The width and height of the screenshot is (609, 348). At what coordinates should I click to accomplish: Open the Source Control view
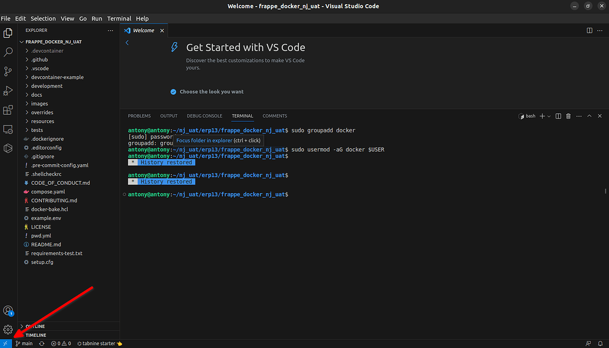pos(8,71)
